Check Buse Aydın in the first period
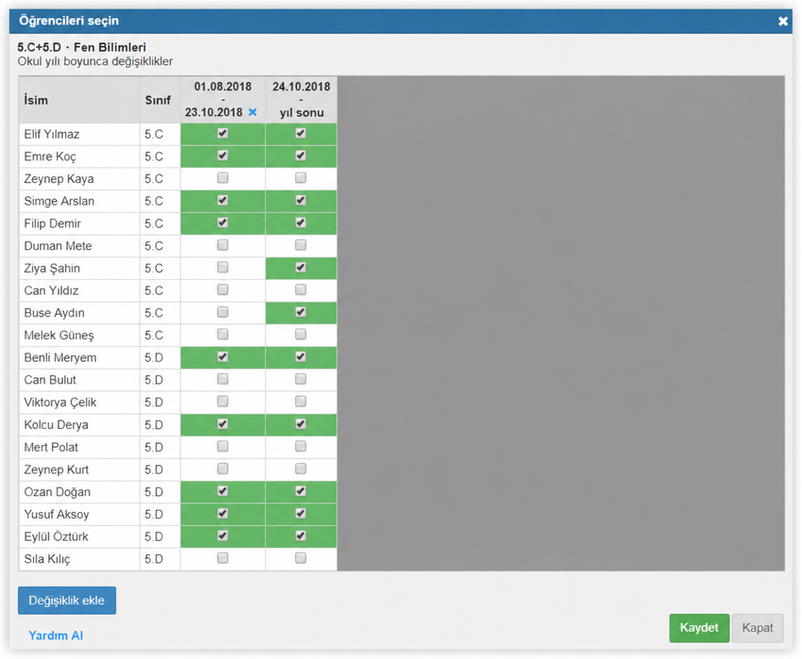The height and width of the screenshot is (659, 802). [223, 312]
